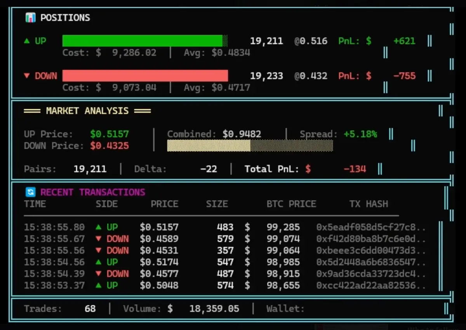Click the Spread +5.18% value
This screenshot has height=330, width=466.
pyautogui.click(x=360, y=134)
